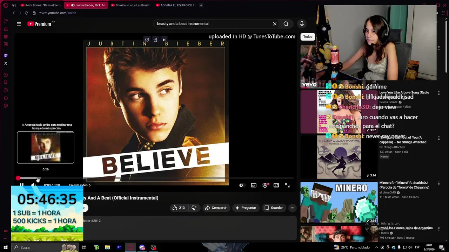This screenshot has height=252, width=449.
Task: Open options for the top vevo suggestion
Action: point(439,48)
